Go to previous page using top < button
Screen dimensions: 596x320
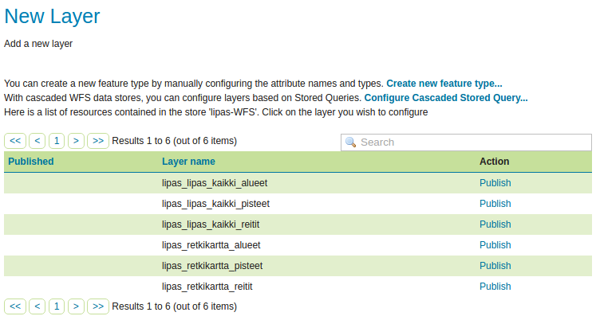[37, 141]
